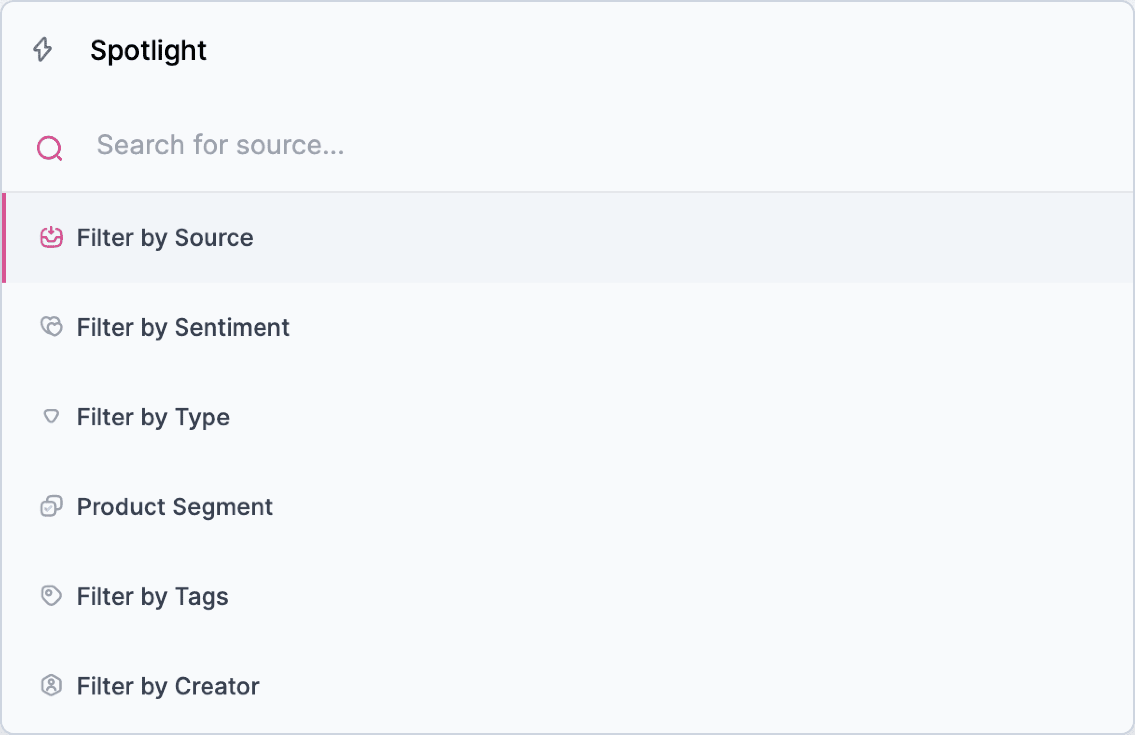
Task: Click the Filter by Tags tag icon
Action: coord(51,596)
